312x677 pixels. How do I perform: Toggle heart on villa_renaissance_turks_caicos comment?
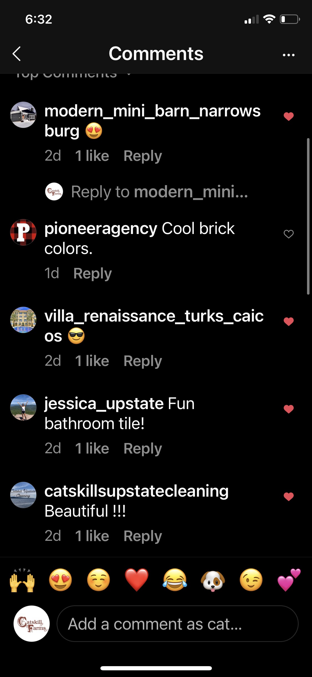tap(288, 321)
